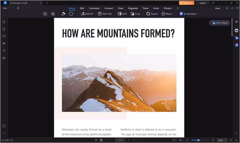Screen dimensions: 240x143
Task: Click the AI translate icon in right sidebar
Action: [x=236, y=38]
